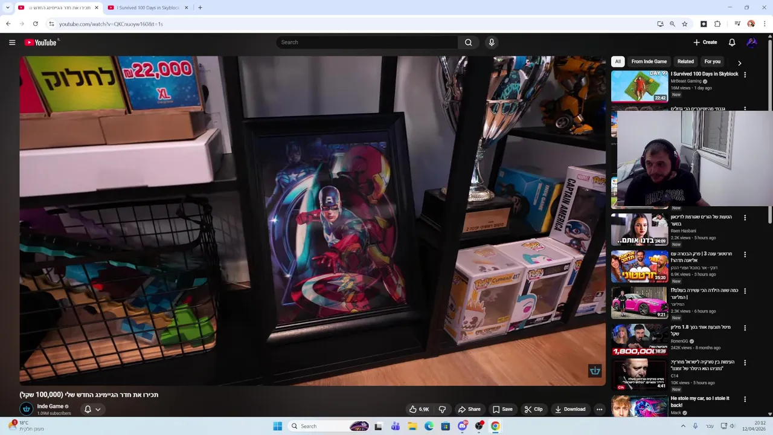773x435 pixels.
Task: Open Chrome media controls icon
Action: pos(737,24)
